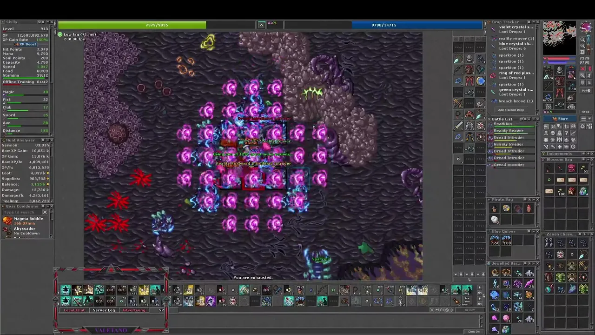Select the crossbow in the left inventory column

coord(458,103)
